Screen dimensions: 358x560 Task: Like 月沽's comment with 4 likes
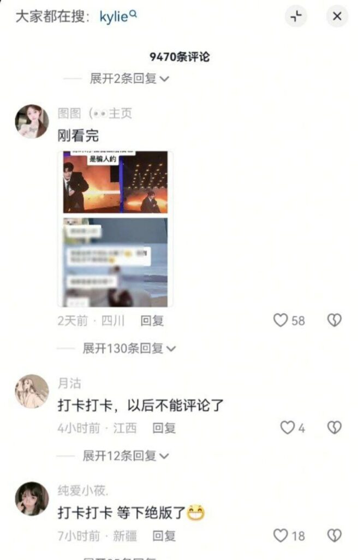click(287, 428)
